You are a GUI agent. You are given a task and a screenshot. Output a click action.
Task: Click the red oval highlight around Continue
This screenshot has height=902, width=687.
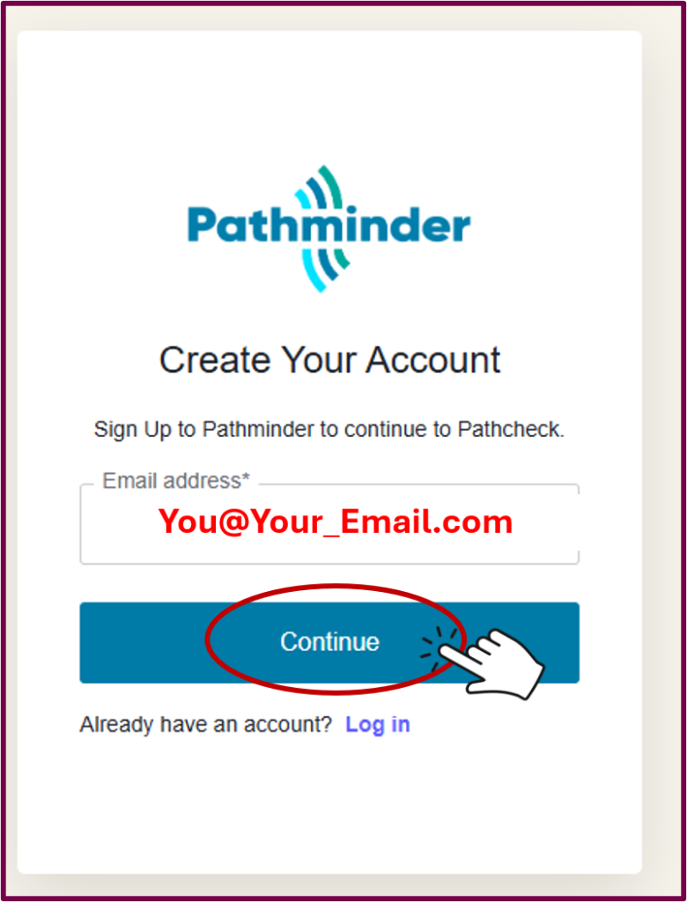pos(335,641)
